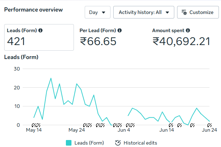
Task: Click the Jun 14 axis label
Action: click(167, 130)
